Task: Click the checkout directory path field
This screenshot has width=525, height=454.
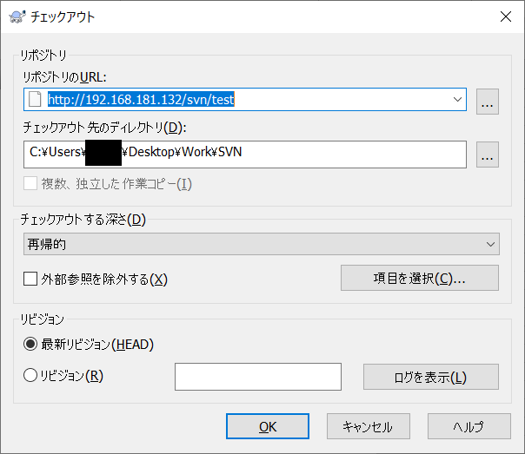Action: (x=245, y=155)
